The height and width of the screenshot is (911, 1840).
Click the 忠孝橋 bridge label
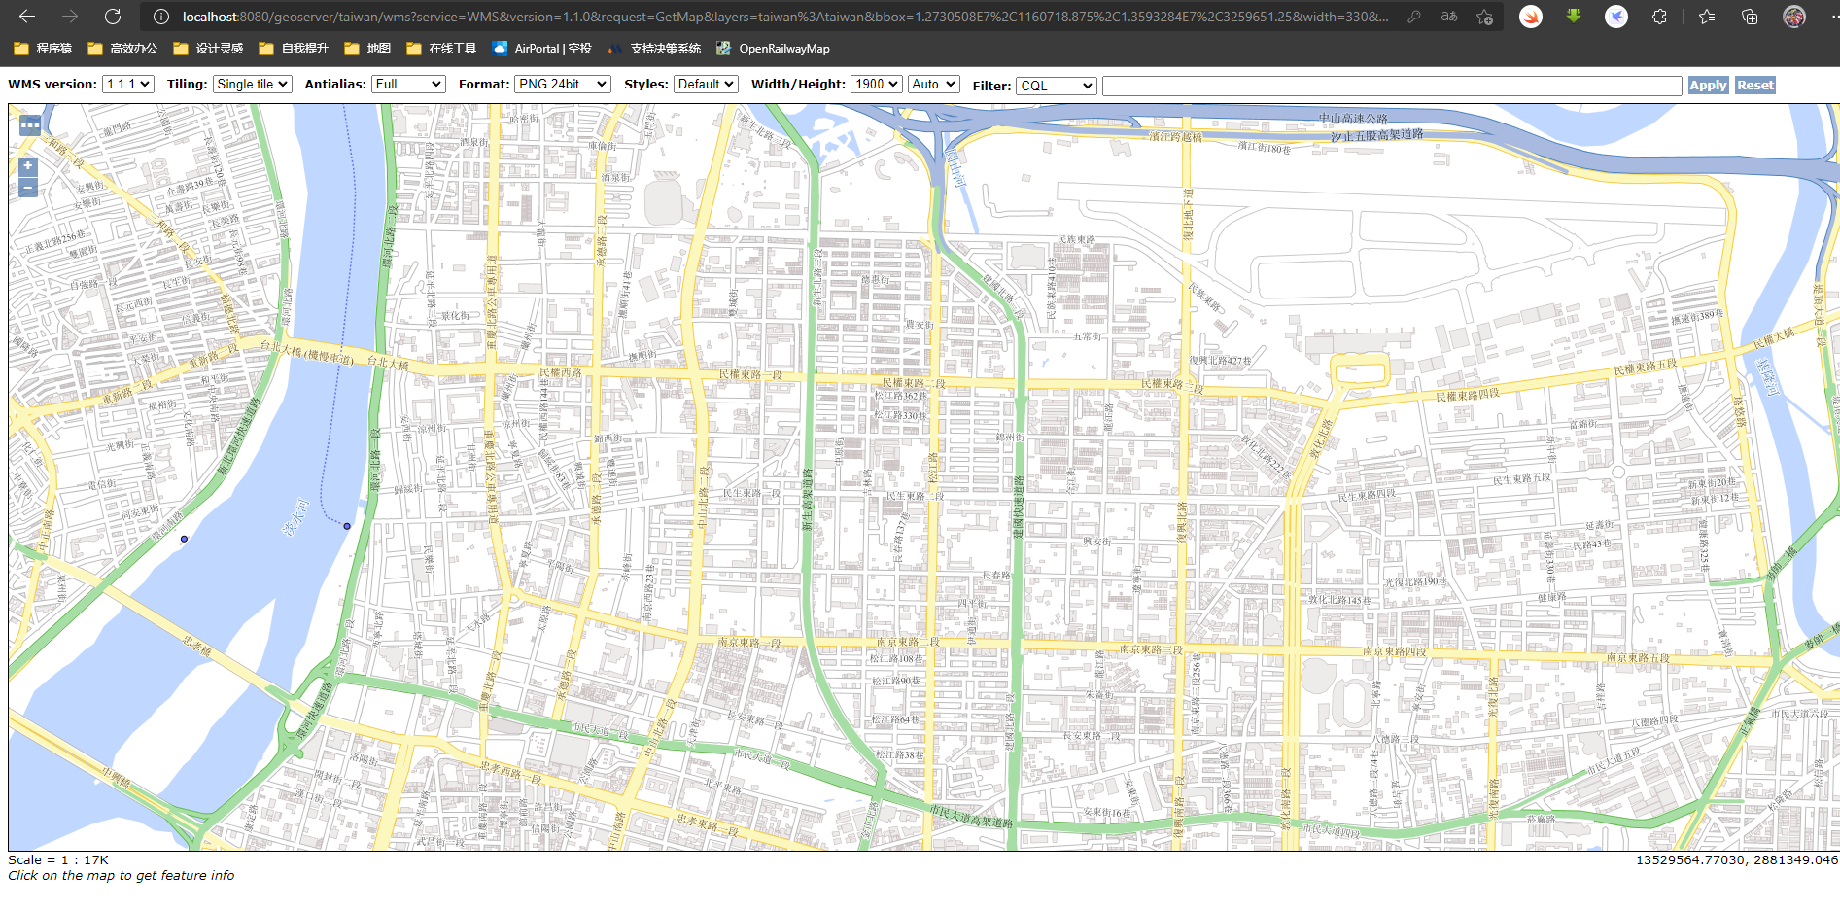pos(196,647)
